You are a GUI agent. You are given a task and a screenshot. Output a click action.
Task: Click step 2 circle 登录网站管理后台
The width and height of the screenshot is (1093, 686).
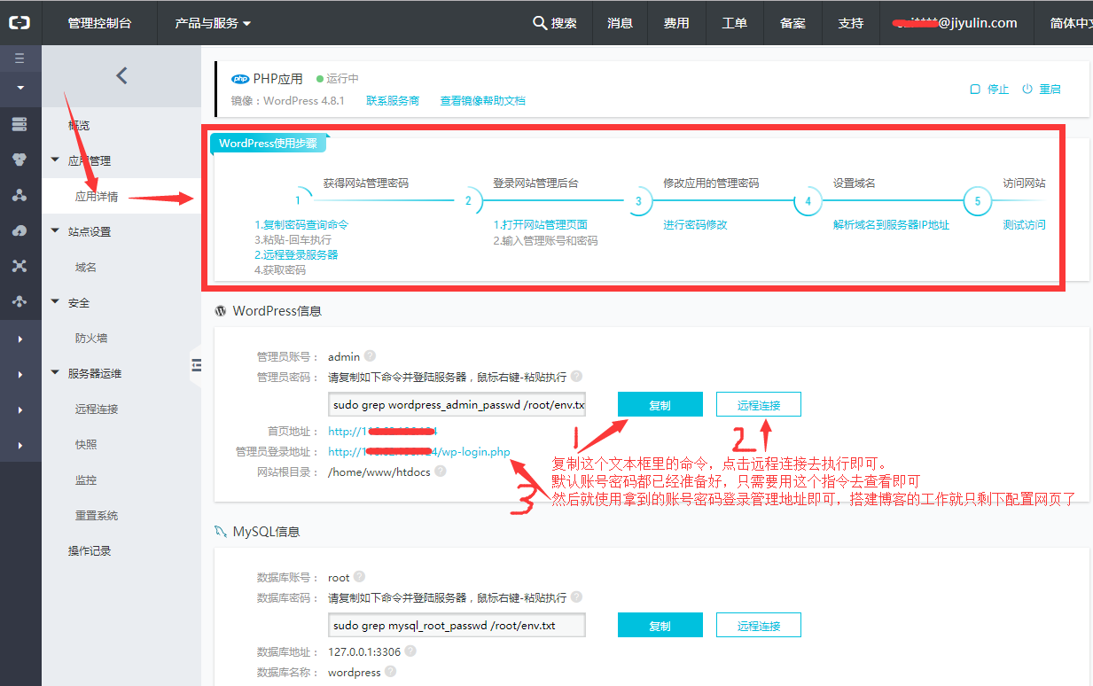(468, 200)
